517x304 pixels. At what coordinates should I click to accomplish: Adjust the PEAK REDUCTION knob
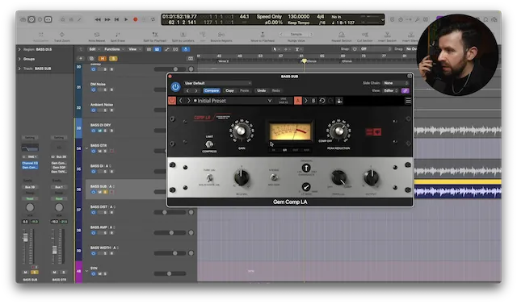[x=338, y=131]
